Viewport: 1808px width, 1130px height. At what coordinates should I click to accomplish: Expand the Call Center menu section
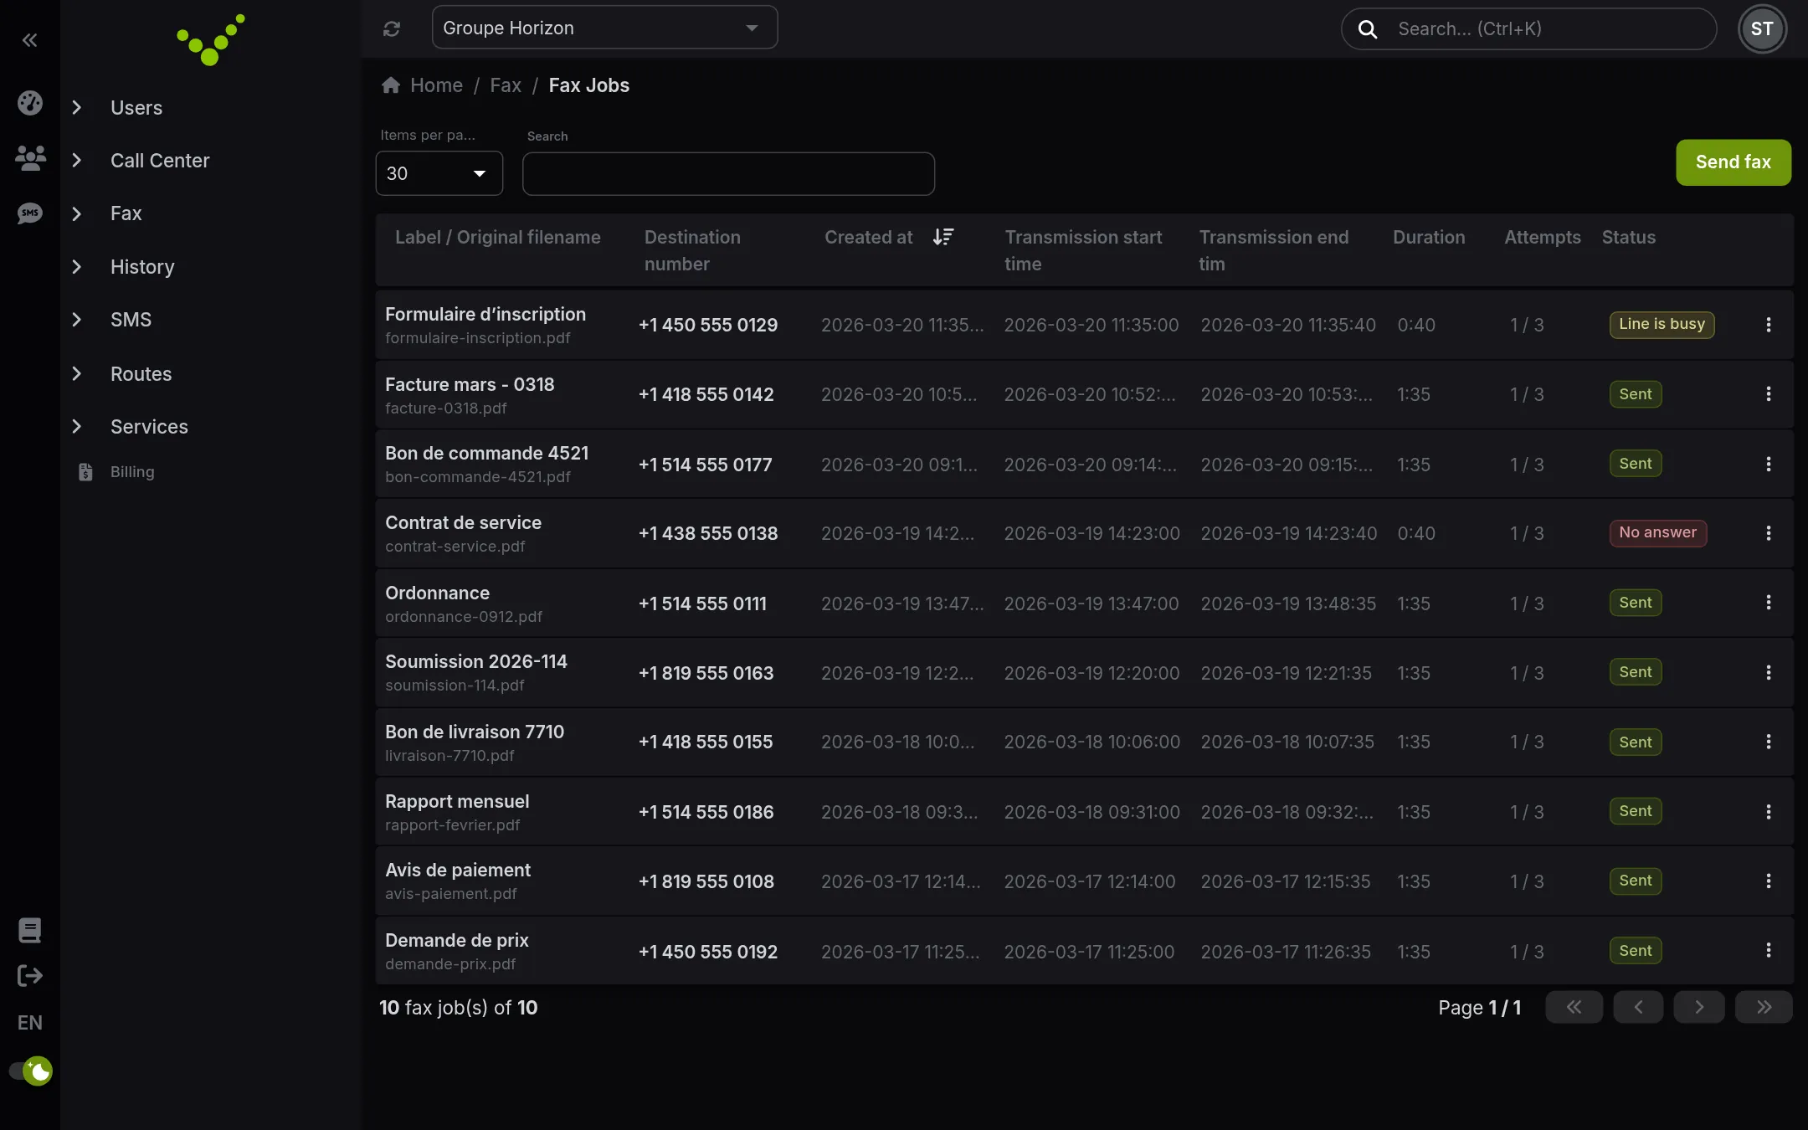click(x=159, y=161)
